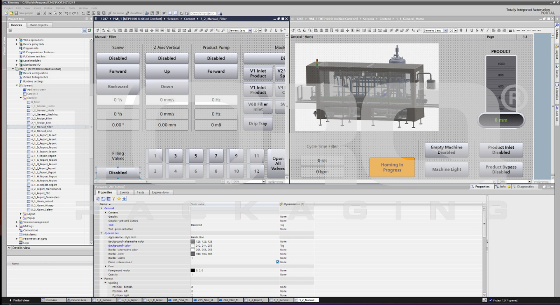Click the search binoculars icon beside project search
The image size is (560, 305).
(221, 13)
